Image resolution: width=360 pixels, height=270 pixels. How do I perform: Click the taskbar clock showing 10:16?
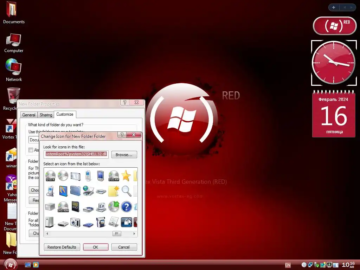(348, 265)
